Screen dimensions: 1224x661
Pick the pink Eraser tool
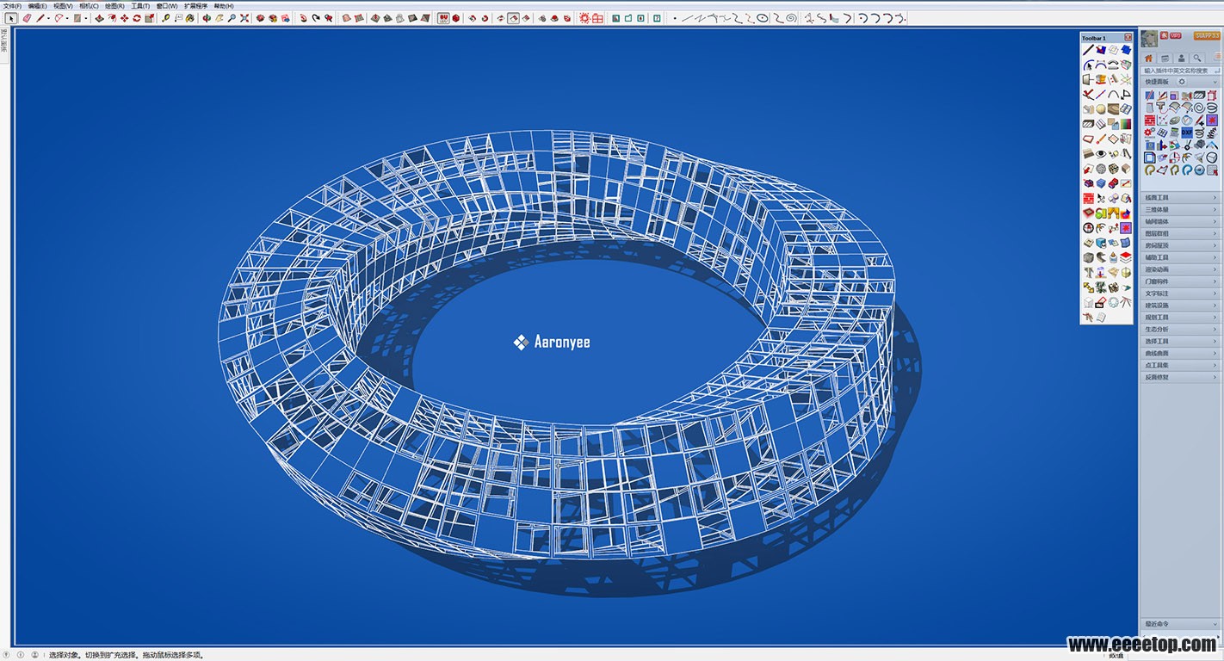(27, 18)
